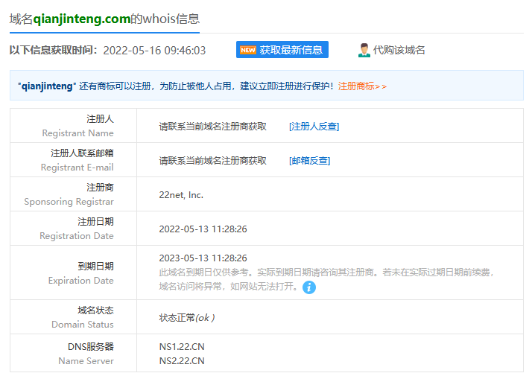Click the [注册人反查] link
The width and height of the screenshot is (532, 376).
point(314,127)
